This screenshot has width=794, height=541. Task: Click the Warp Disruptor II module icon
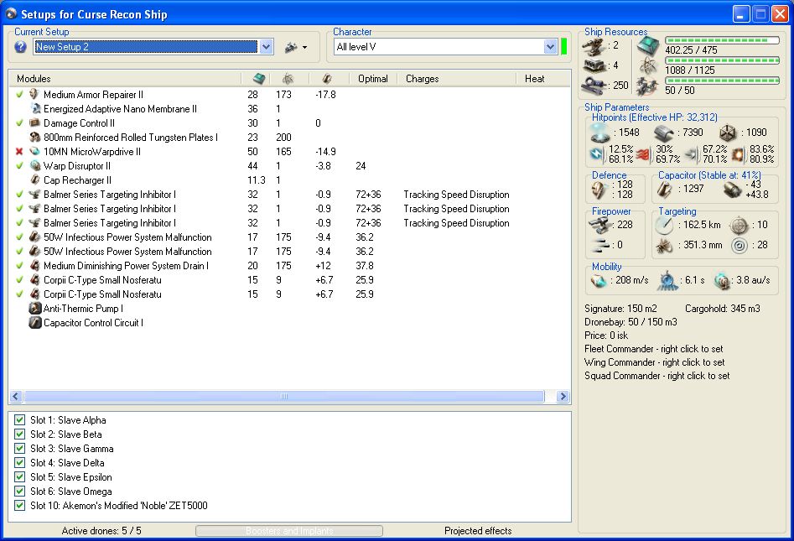[35, 166]
